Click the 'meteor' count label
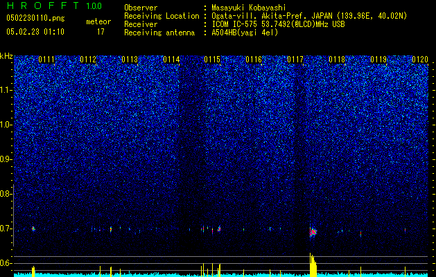 pyautogui.click(x=98, y=21)
